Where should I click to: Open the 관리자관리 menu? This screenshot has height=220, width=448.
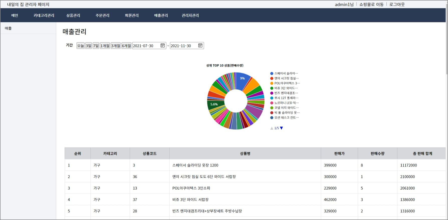pos(190,15)
